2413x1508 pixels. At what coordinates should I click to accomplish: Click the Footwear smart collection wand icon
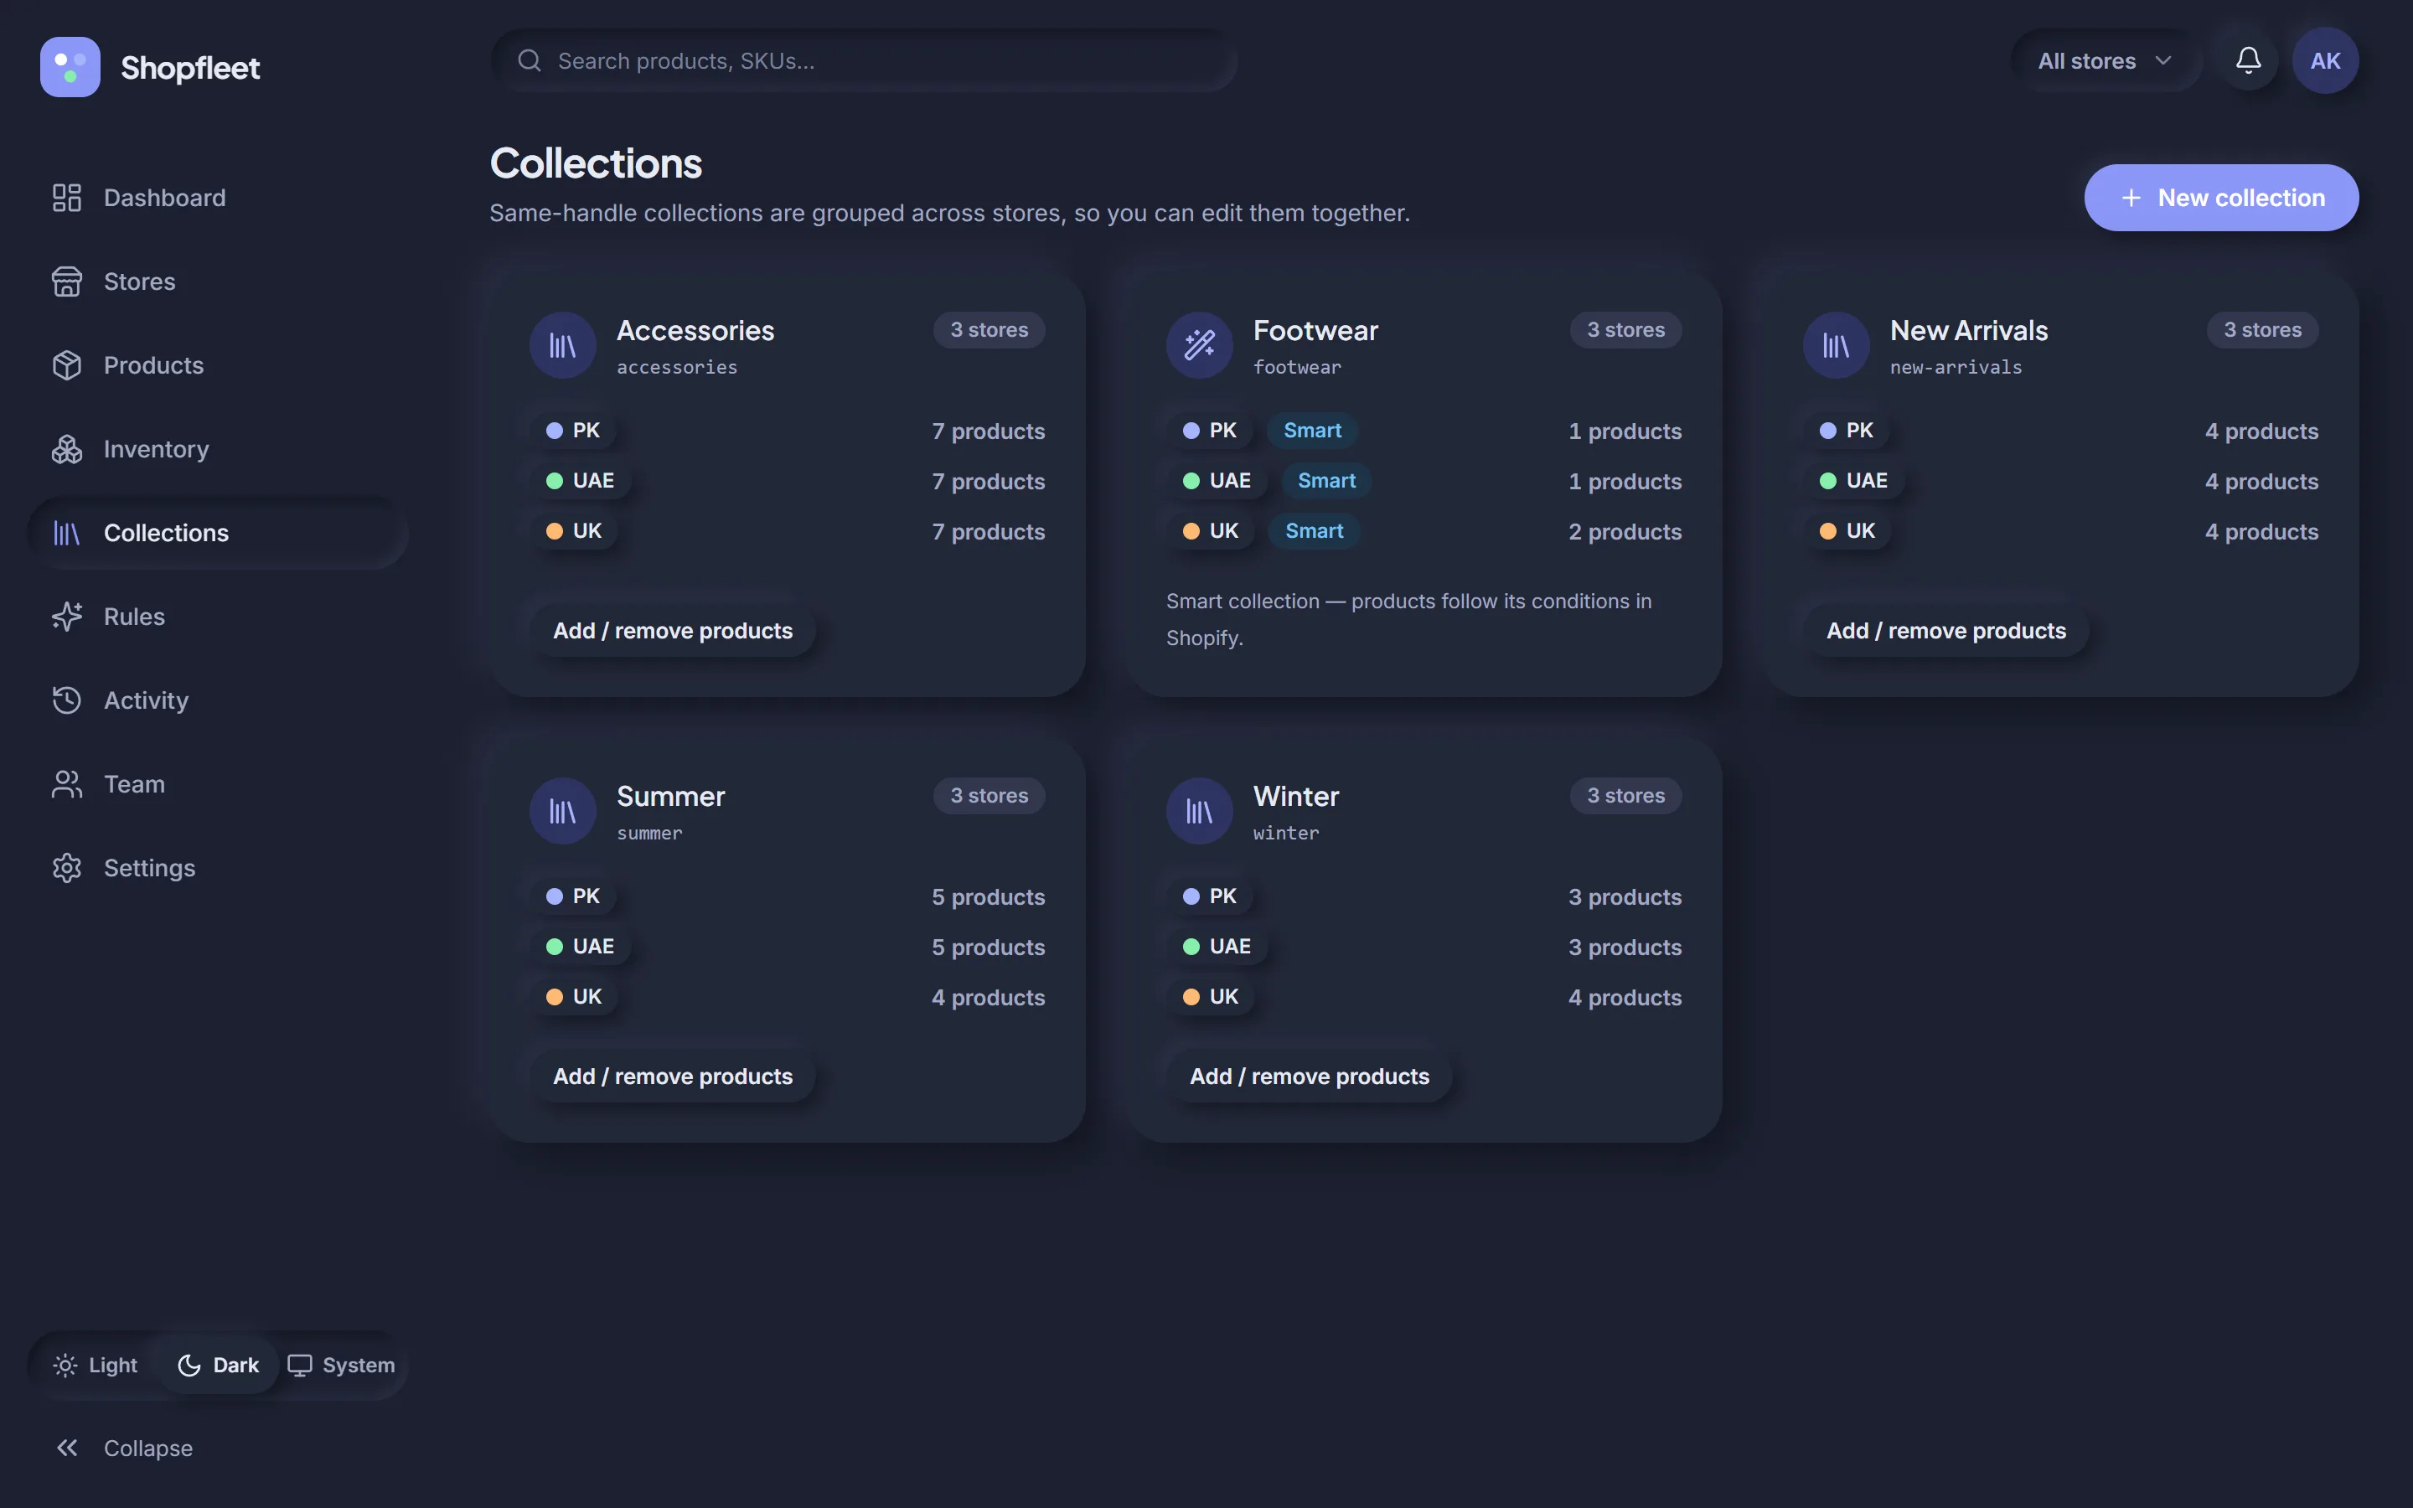(1200, 346)
